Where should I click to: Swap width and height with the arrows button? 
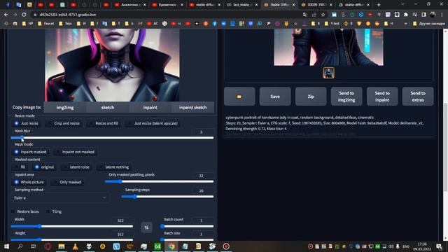coord(146,227)
